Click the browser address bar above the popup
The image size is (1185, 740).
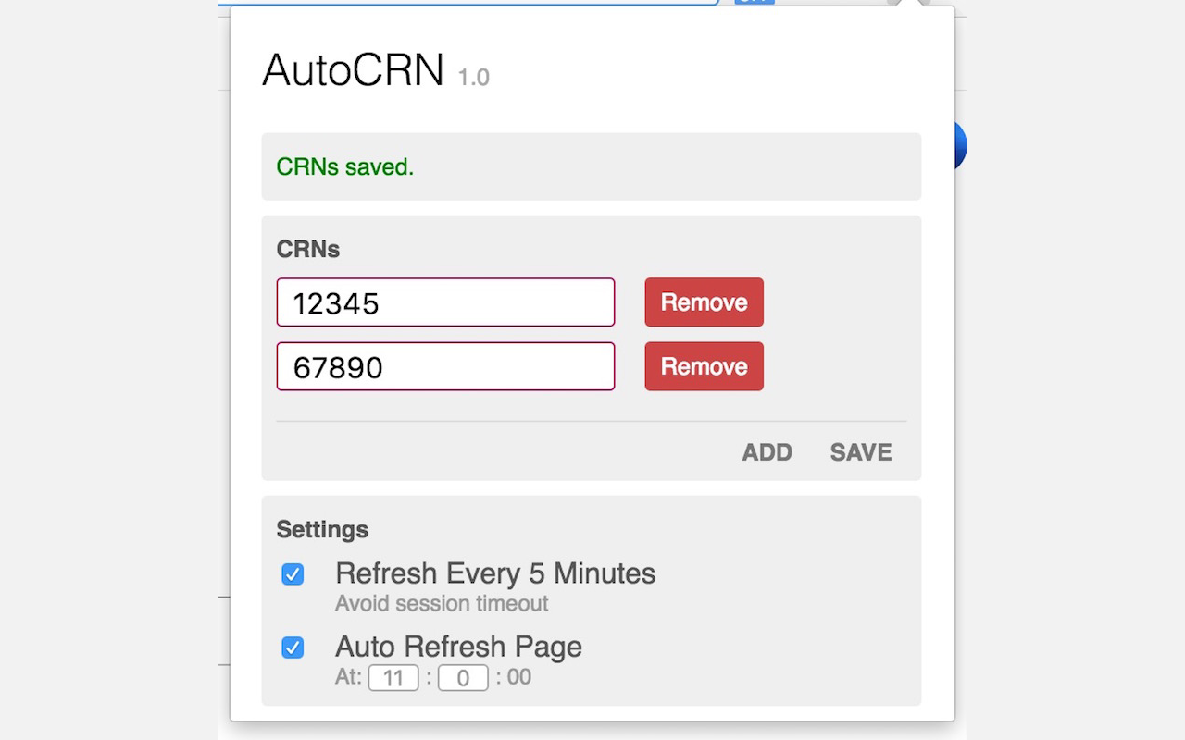[463, 3]
